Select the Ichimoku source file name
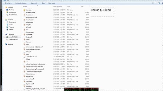 [29, 81]
